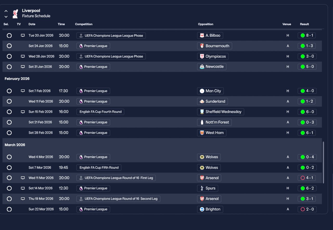
Task: Select the Spurs fixture radio button
Action: (9, 188)
